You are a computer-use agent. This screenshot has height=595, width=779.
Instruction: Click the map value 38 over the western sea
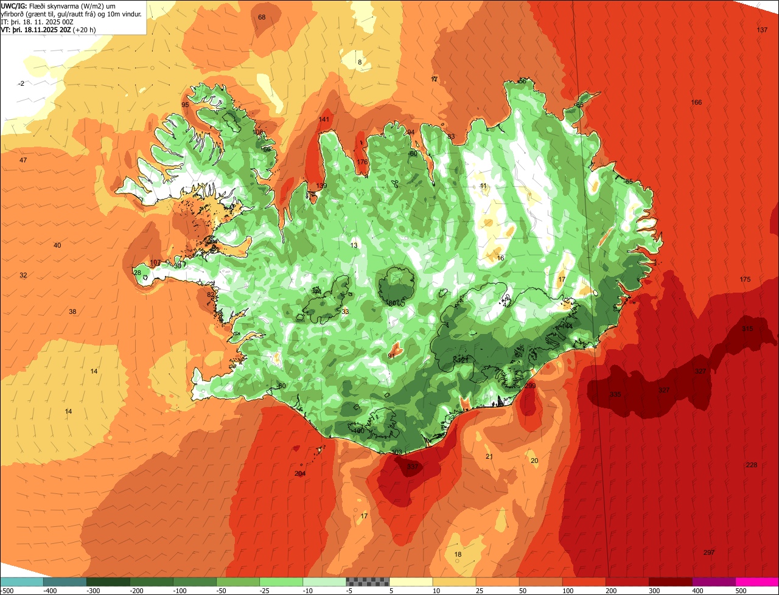pos(72,311)
